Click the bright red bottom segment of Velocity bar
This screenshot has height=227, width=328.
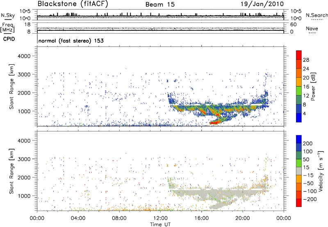coord(299,202)
